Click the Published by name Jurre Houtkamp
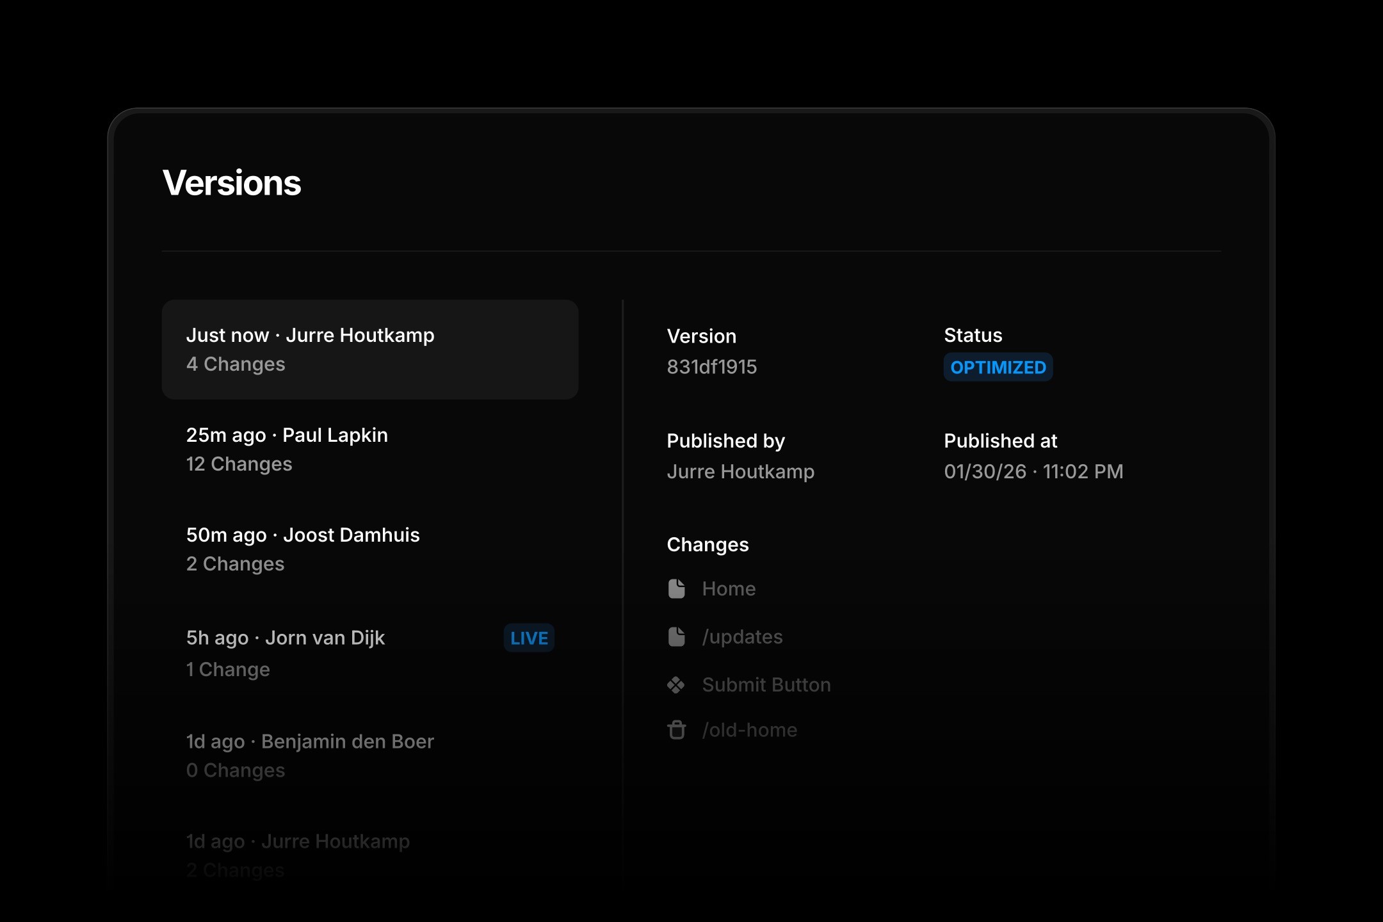The width and height of the screenshot is (1383, 922). coord(740,472)
